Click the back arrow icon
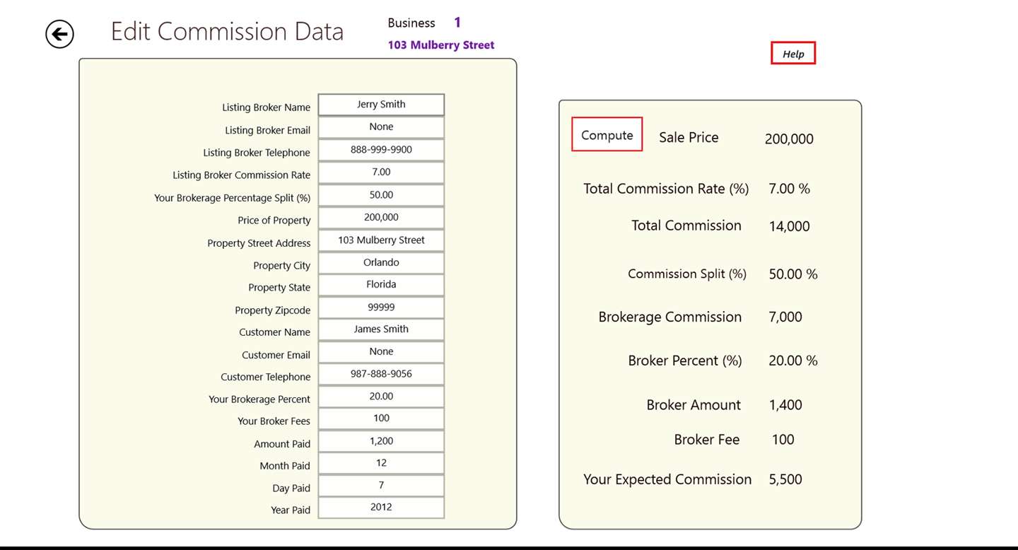This screenshot has height=550, width=1018. pyautogui.click(x=60, y=34)
